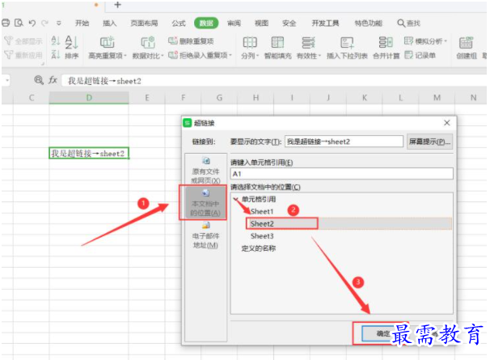
Task: Click 重新应用 filter option
Action: (x=23, y=55)
